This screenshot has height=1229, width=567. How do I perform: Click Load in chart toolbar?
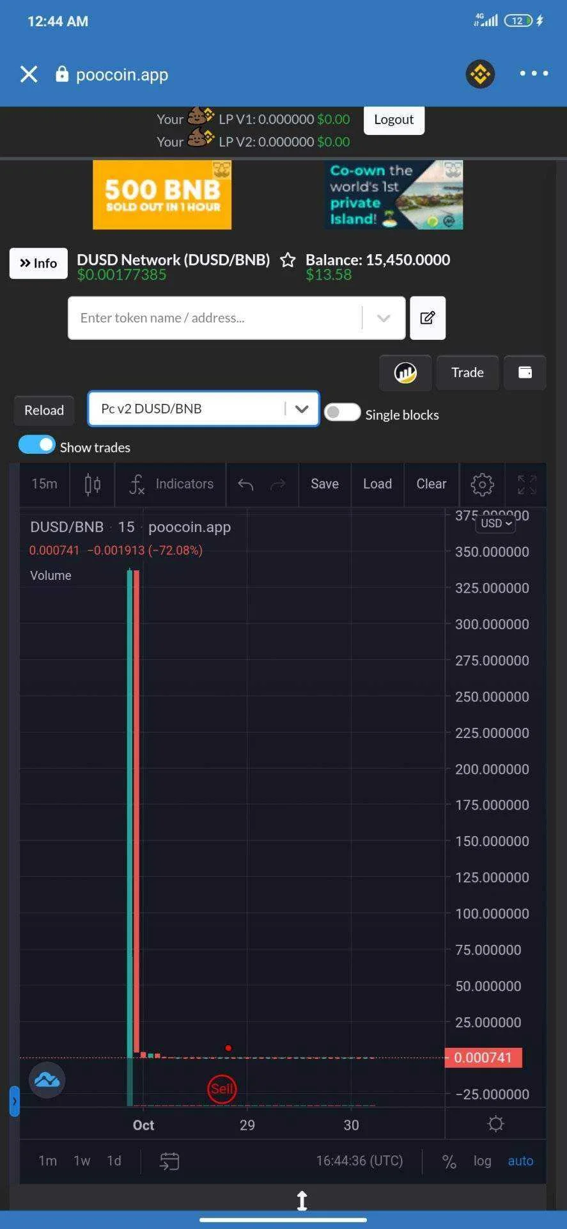click(x=377, y=484)
